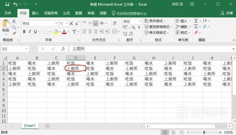Add a new sheet with plus button
Screen dimensions: 236x135
click(48, 126)
